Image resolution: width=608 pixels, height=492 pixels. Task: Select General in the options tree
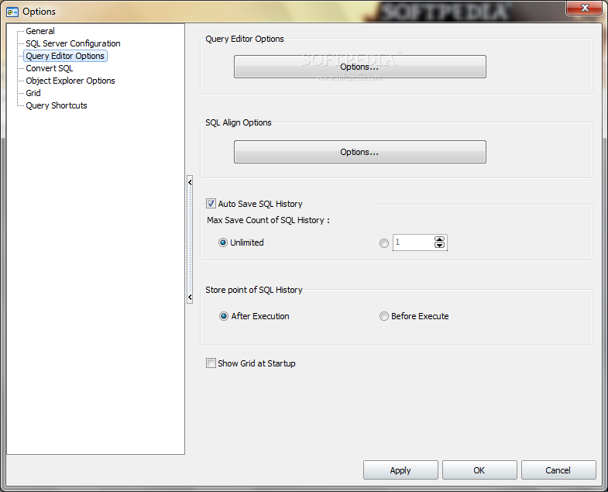pos(40,31)
